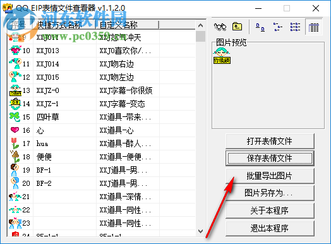Click 打开表情文件 button

pyautogui.click(x=270, y=141)
